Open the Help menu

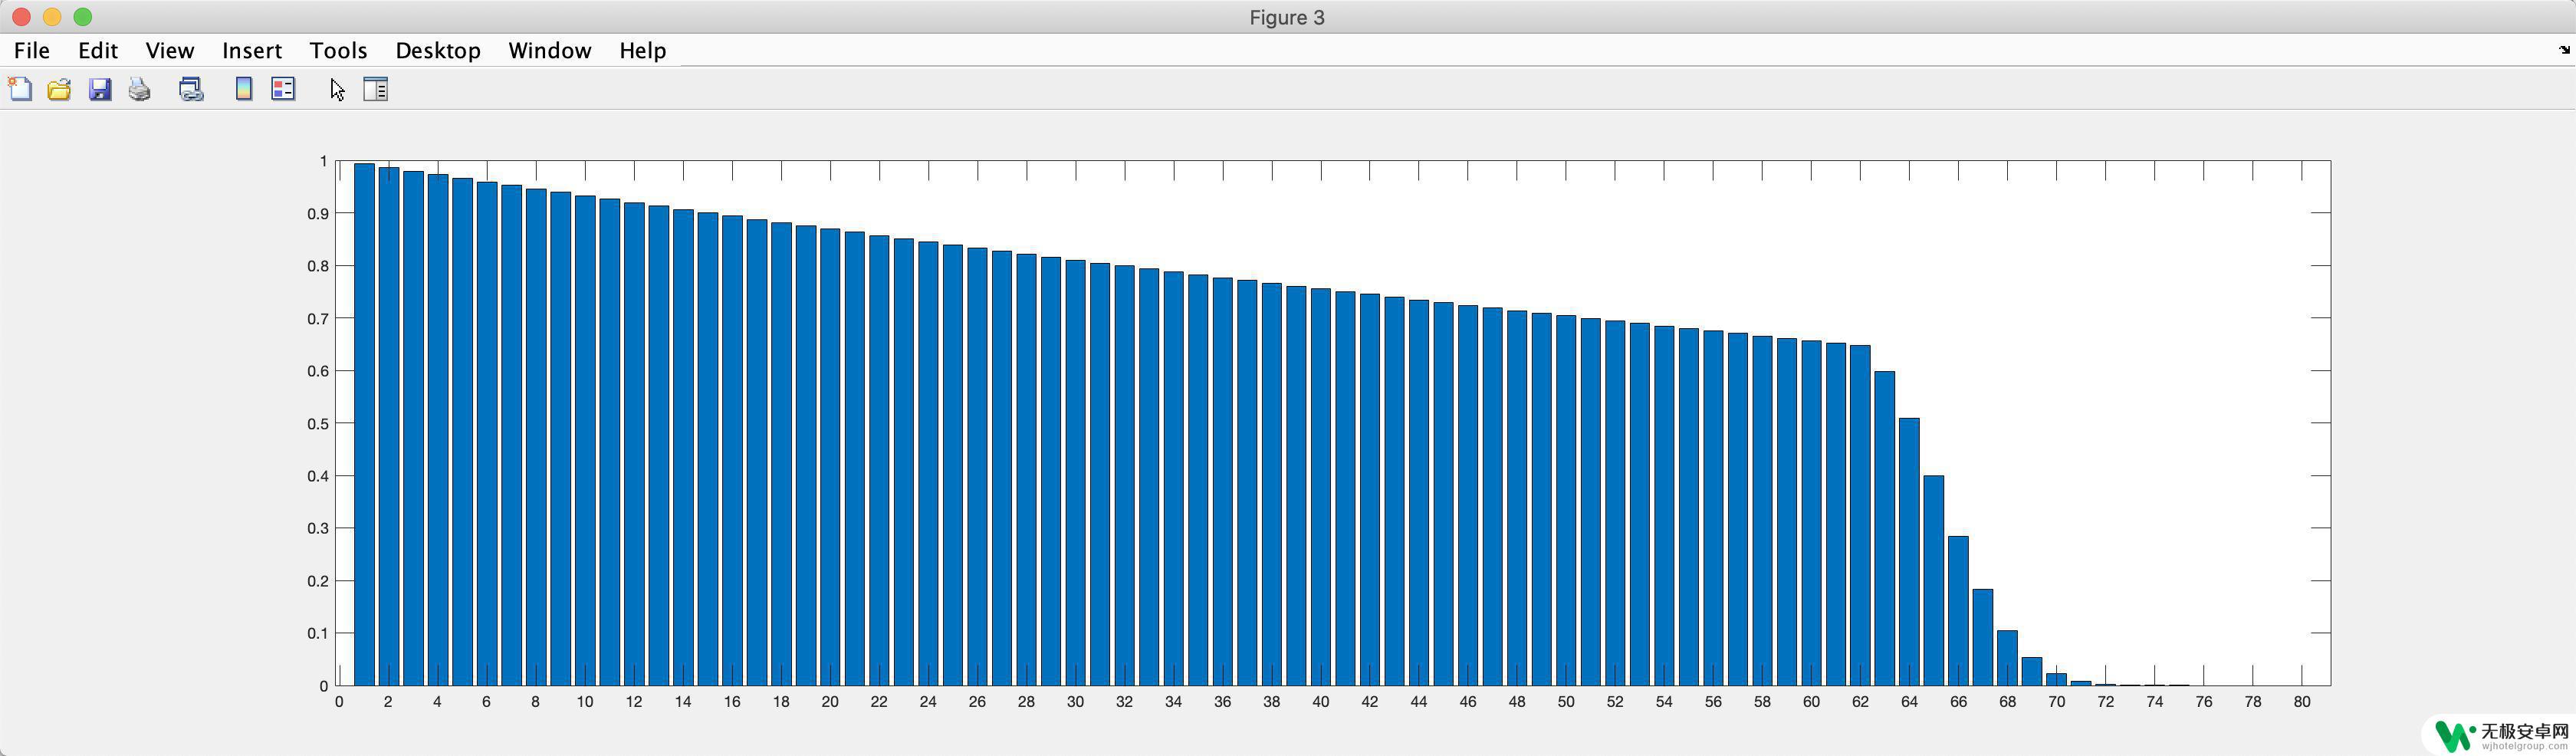[x=642, y=50]
